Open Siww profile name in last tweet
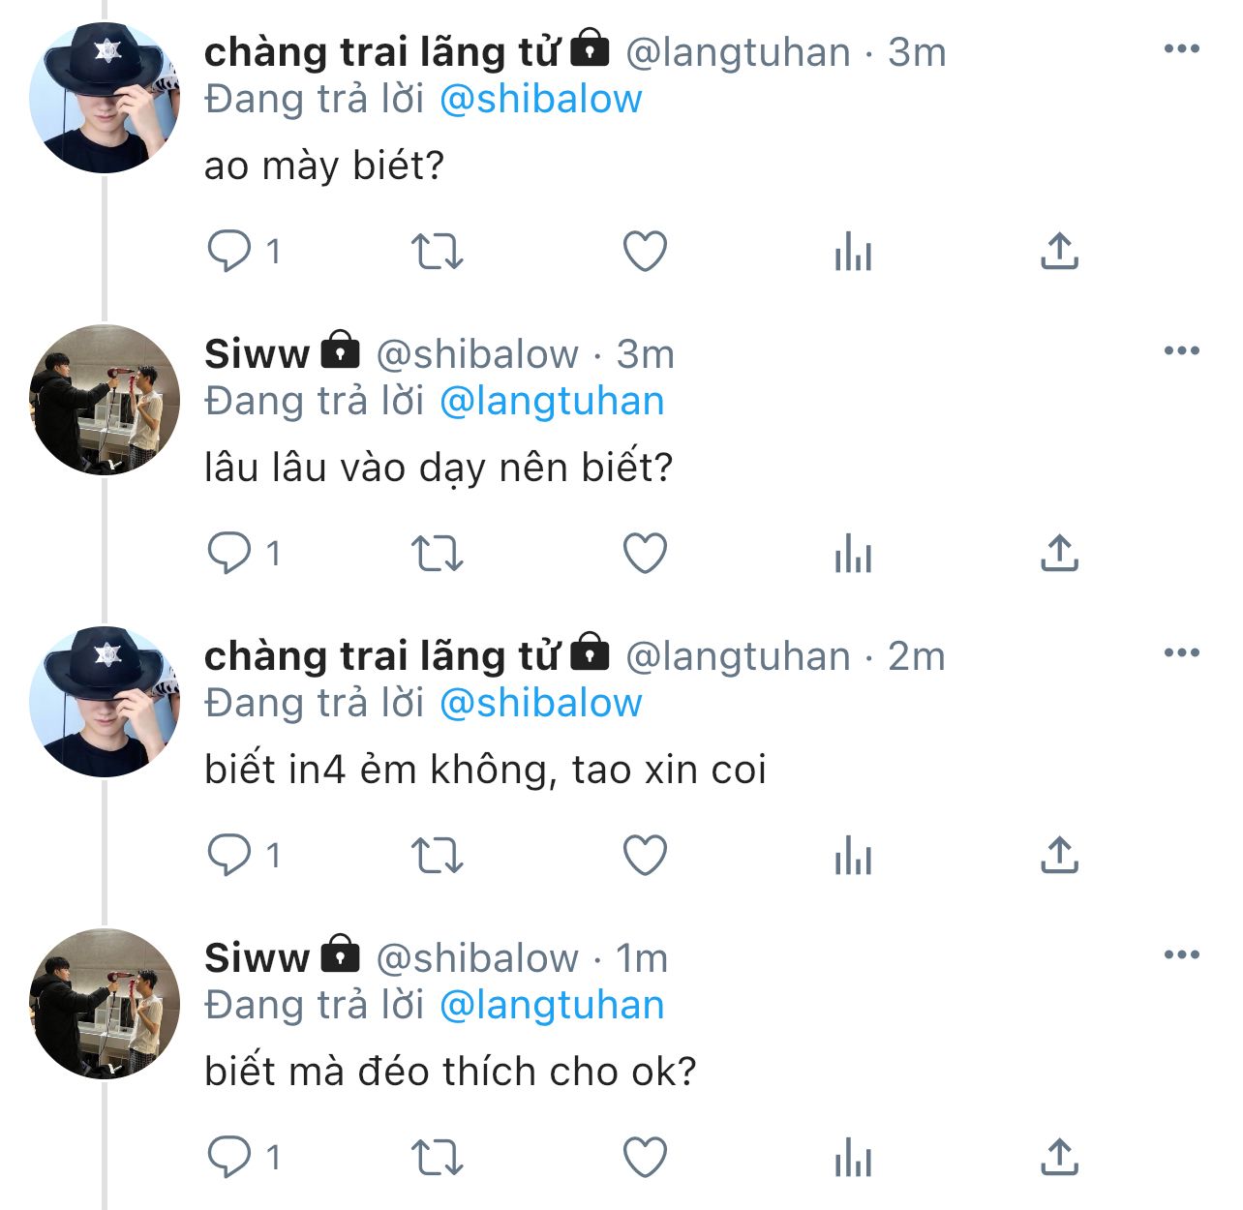The image size is (1243, 1210). point(257,958)
